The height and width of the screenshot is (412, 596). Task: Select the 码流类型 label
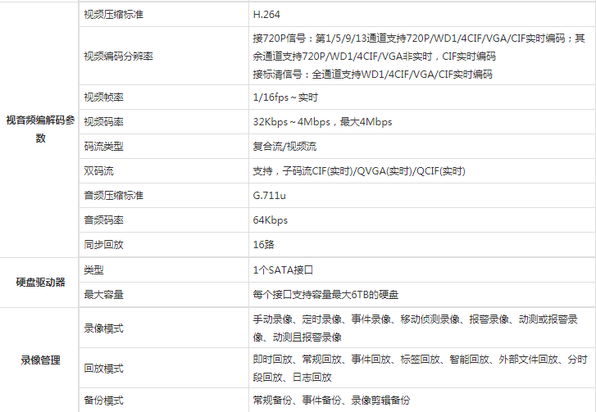103,147
